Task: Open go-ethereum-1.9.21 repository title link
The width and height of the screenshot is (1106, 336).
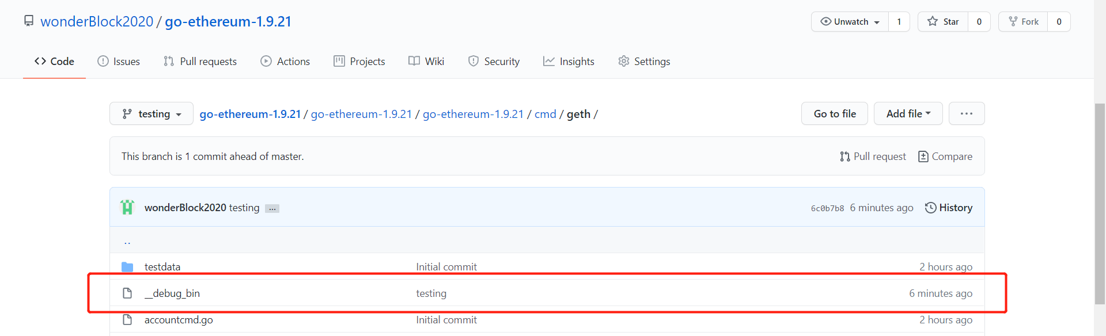Action: (228, 21)
